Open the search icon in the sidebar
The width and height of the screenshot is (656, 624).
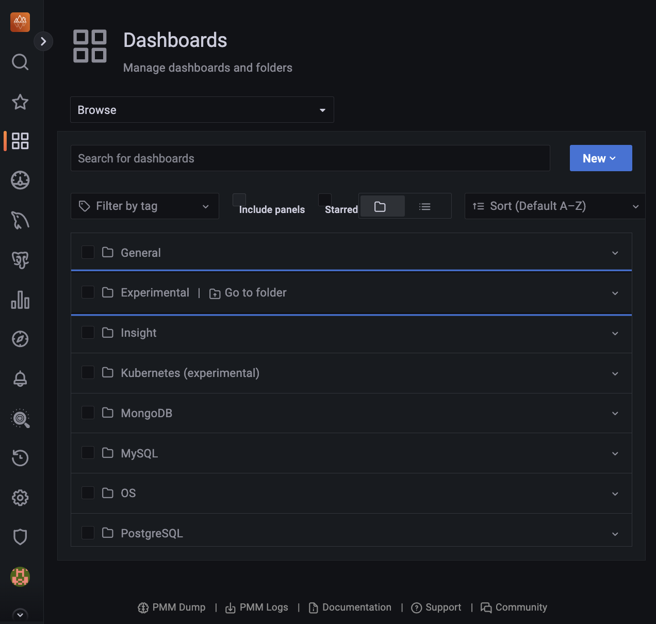(20, 62)
